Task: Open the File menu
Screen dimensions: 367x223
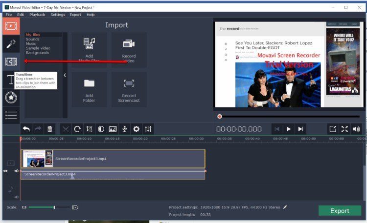Action: pyautogui.click(x=9, y=15)
